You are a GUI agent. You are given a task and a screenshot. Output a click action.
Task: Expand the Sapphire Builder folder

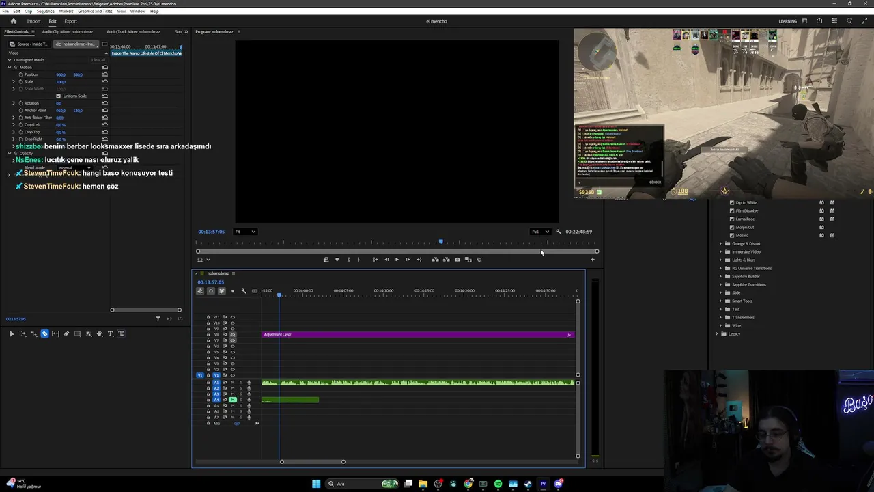click(720, 276)
